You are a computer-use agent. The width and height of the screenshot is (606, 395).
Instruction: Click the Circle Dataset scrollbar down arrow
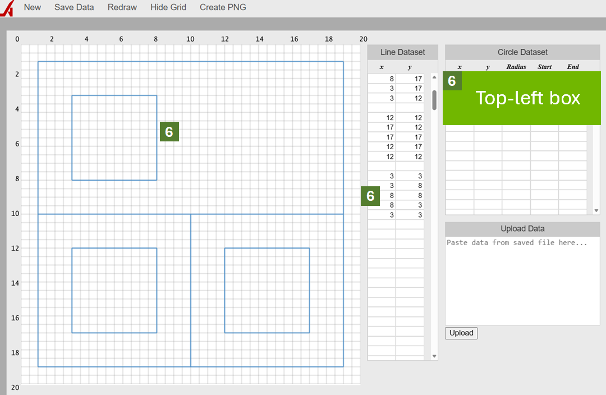596,210
